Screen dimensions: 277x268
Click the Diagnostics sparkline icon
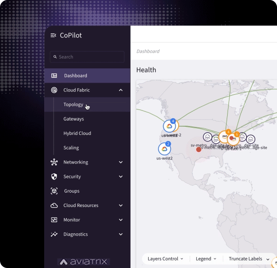point(54,234)
